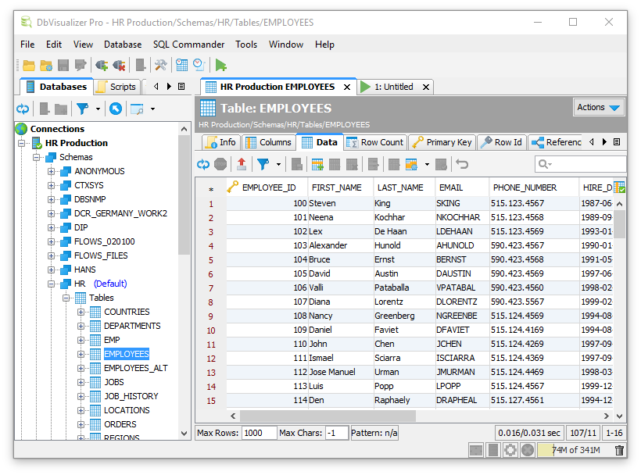Open the filter funnel icon above the data grid
This screenshot has width=641, height=475.
[263, 164]
